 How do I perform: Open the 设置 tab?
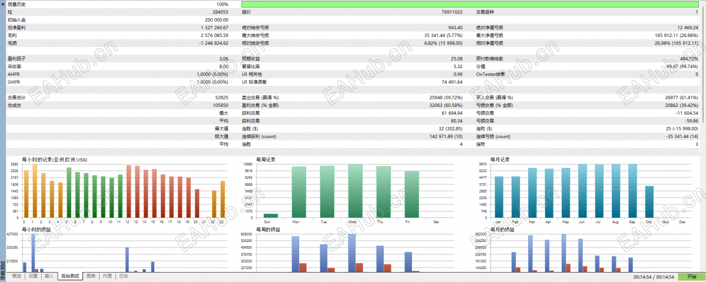(x=33, y=276)
